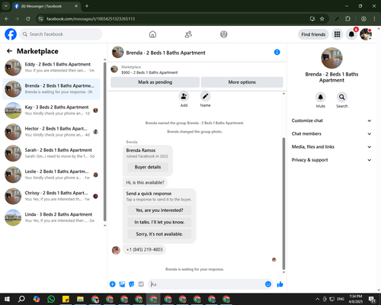Expand Chat members section
381x305 pixels.
(331, 133)
